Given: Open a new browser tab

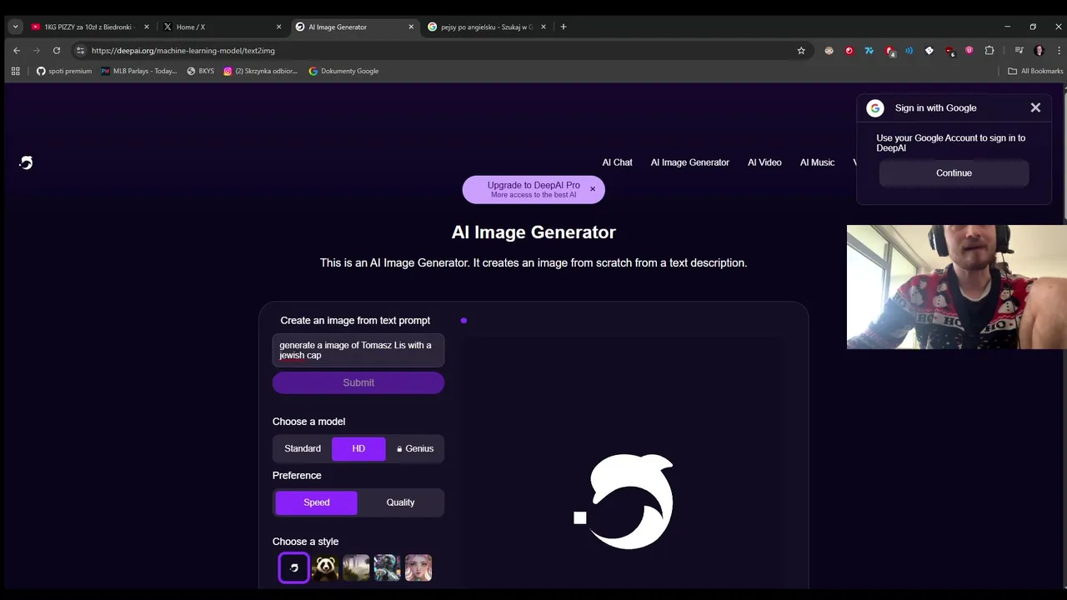Looking at the screenshot, I should (564, 27).
